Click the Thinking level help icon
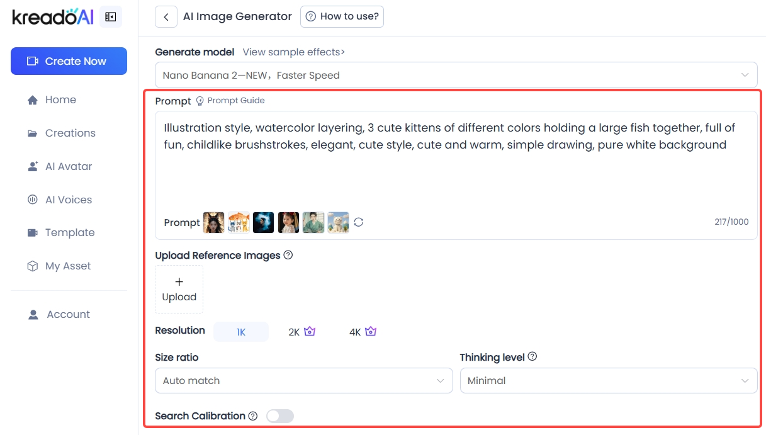The image size is (766, 435). 532,357
